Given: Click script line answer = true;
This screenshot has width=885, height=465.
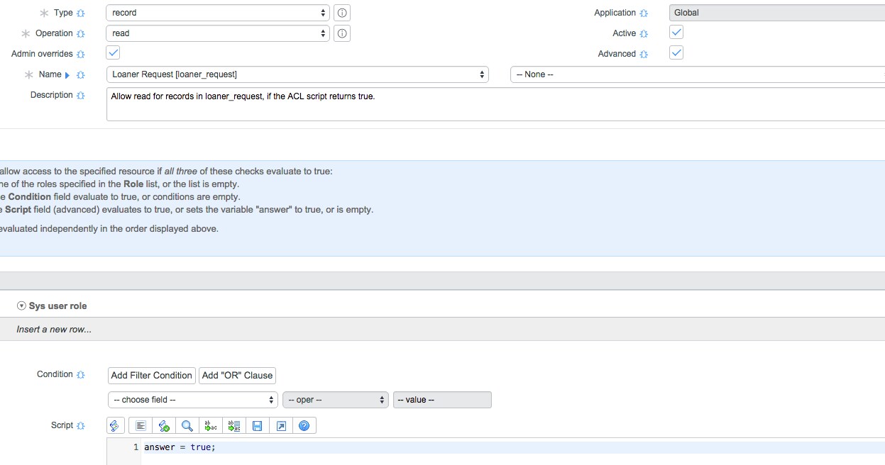Looking at the screenshot, I should coord(180,447).
